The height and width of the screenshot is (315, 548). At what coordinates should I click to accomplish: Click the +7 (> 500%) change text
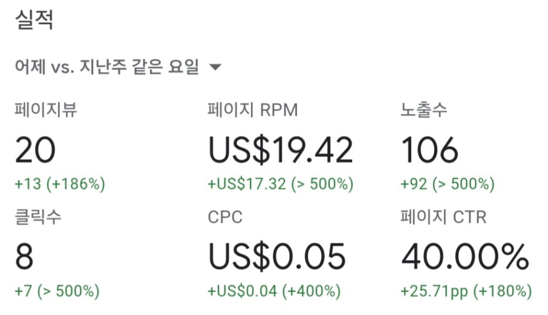tap(57, 291)
